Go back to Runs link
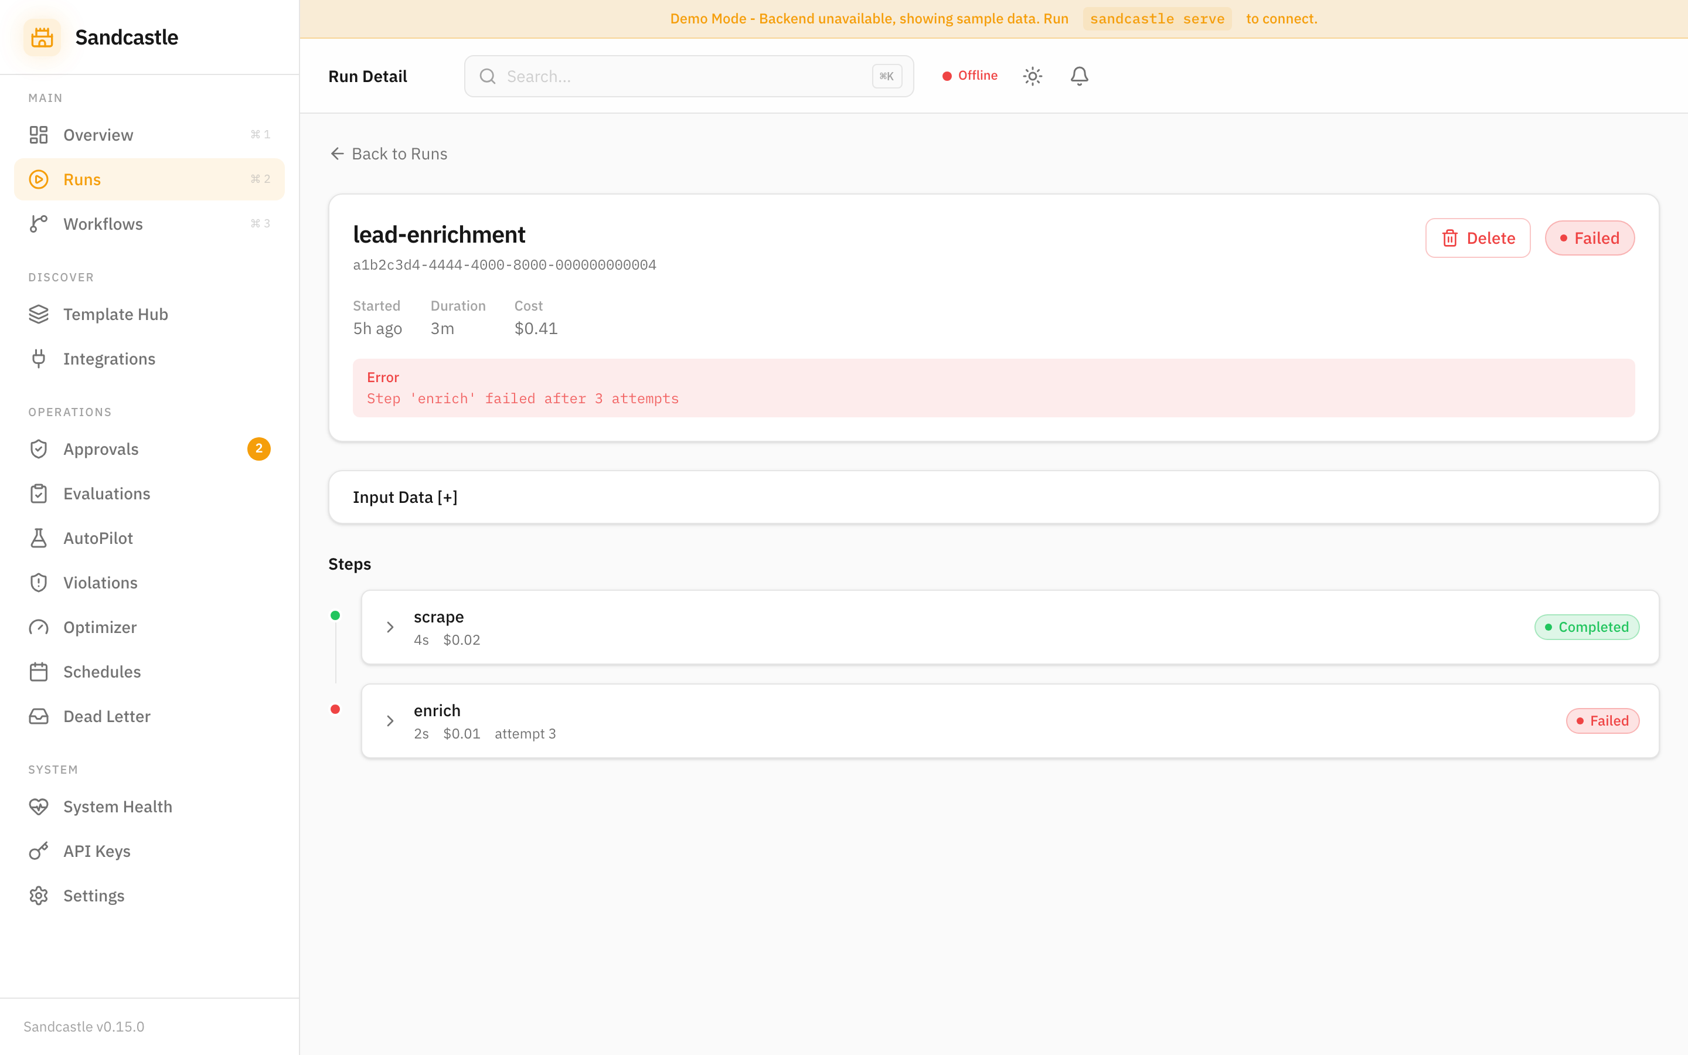 (x=389, y=154)
